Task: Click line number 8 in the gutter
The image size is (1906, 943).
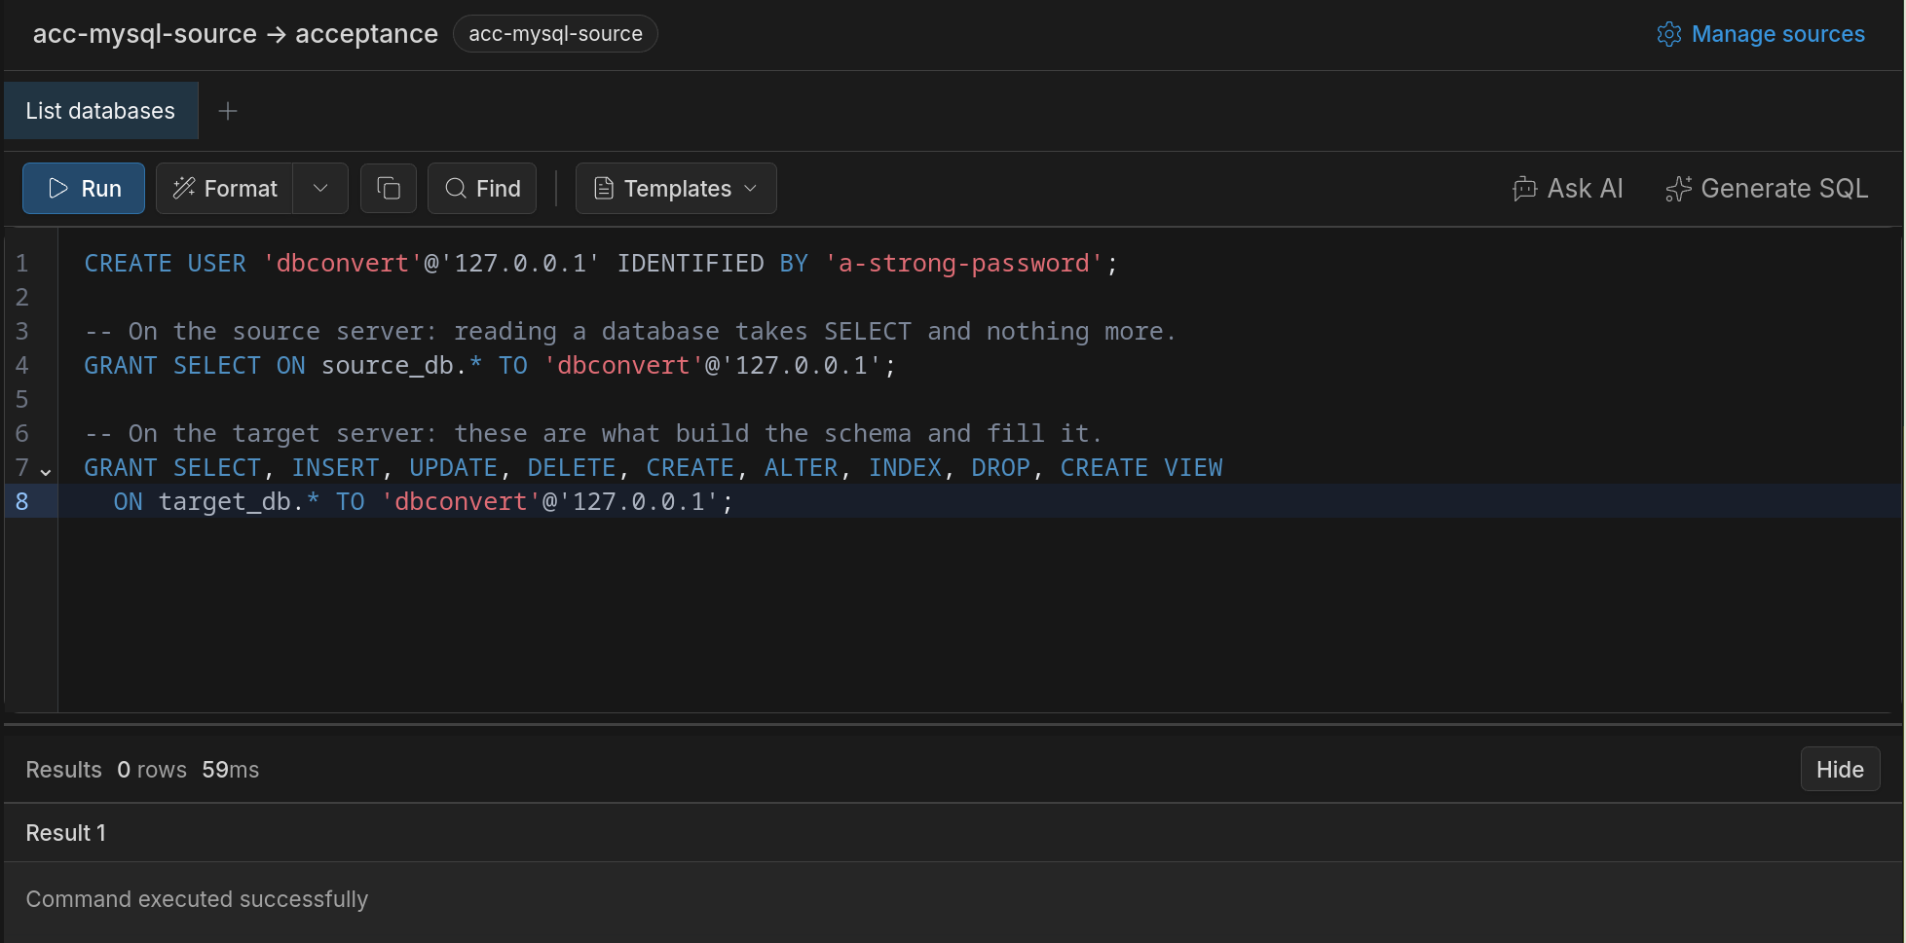Action: 21,502
